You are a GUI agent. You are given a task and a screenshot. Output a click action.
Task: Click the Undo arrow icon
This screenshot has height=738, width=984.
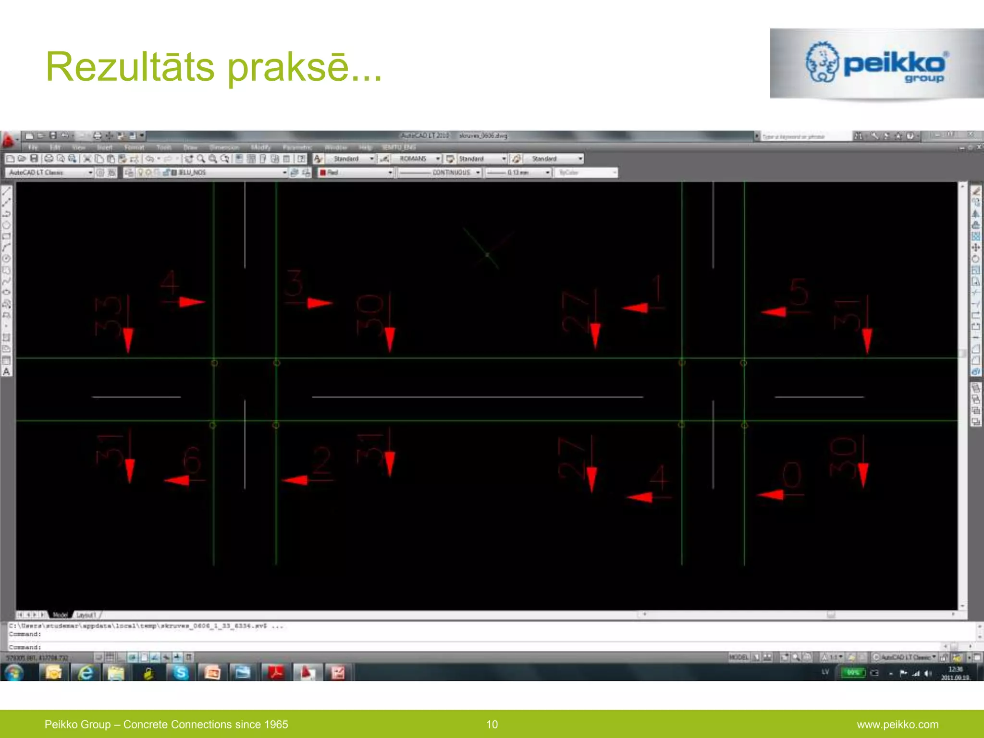click(150, 159)
